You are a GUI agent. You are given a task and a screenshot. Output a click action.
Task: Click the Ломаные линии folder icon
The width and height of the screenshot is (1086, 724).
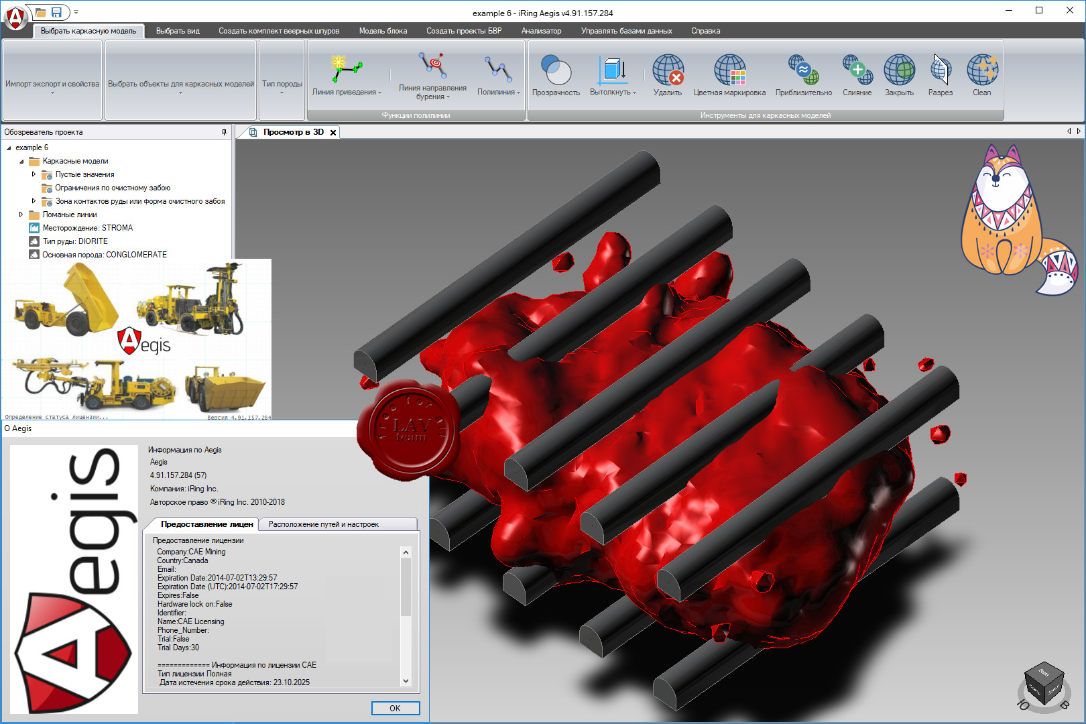34,215
